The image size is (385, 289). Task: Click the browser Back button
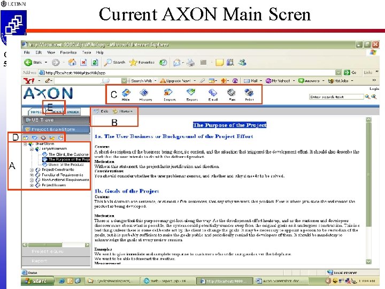(x=33, y=63)
